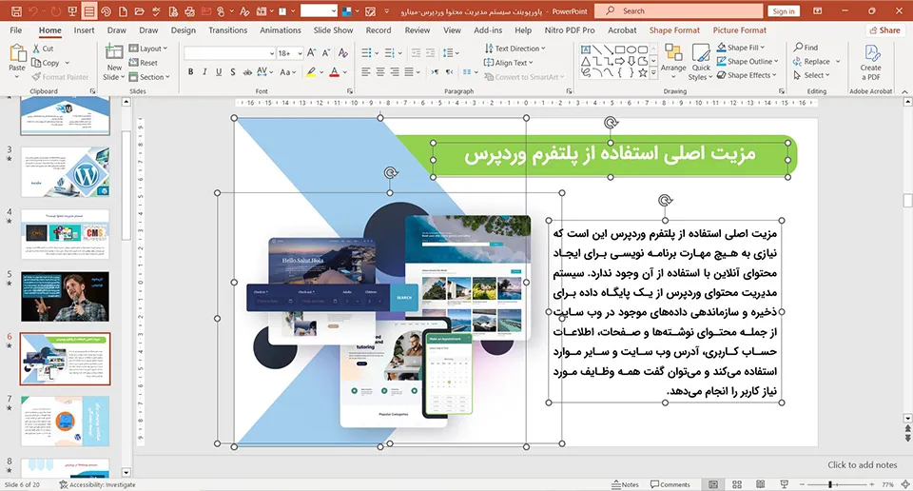Toggle the Notes pane
913x491 pixels.
click(x=625, y=484)
